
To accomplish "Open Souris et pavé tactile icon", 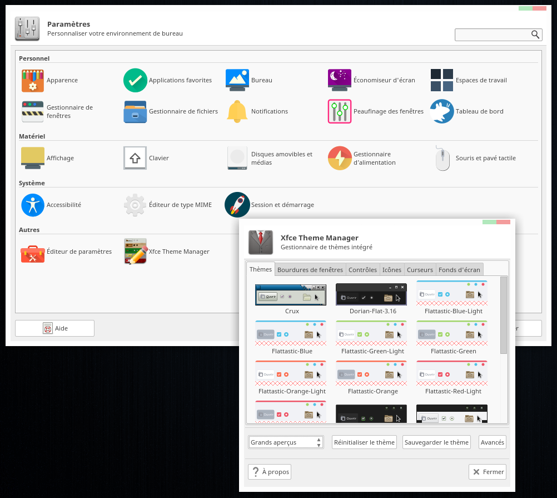I will click(x=442, y=158).
